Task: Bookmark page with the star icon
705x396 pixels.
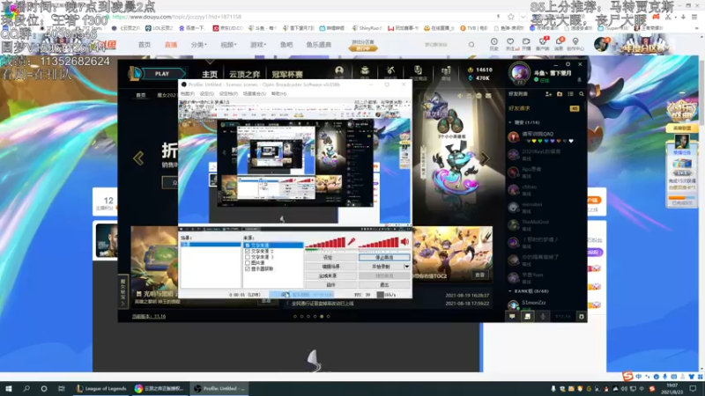Action: pos(511,17)
